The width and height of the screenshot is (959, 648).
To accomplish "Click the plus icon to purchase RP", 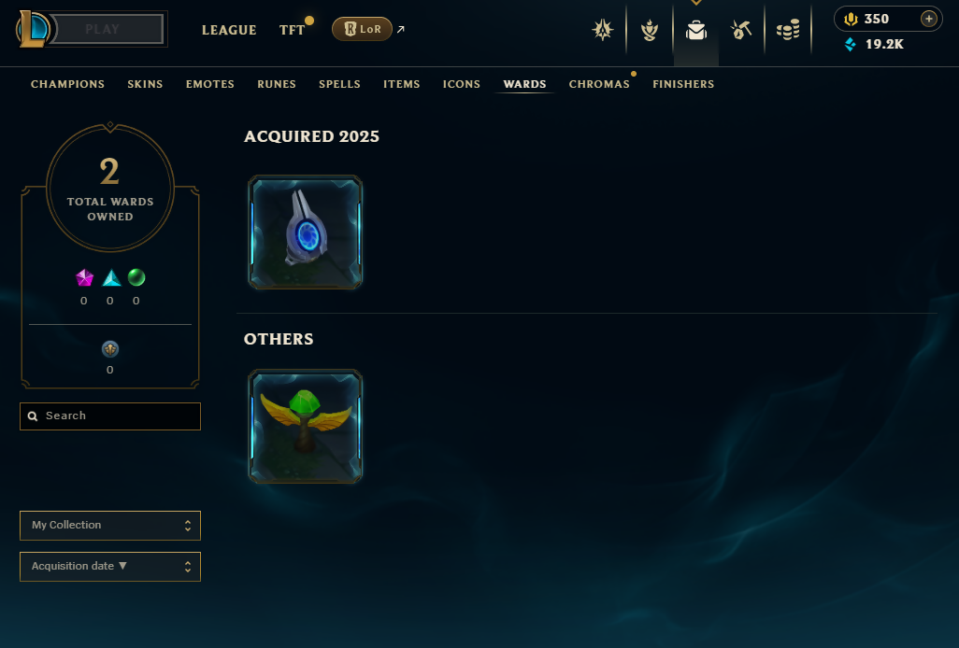I will pyautogui.click(x=928, y=19).
